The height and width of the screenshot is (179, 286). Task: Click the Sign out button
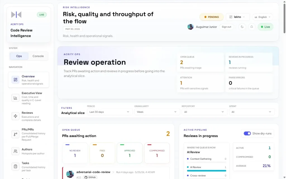tap(226, 27)
